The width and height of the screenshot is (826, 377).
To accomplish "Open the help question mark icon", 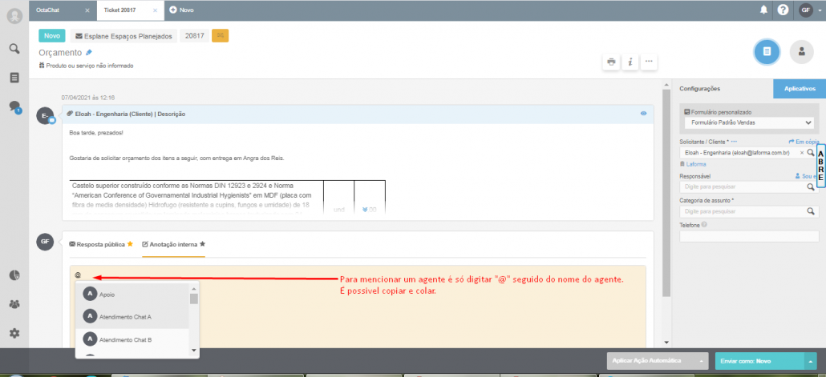I will [783, 10].
